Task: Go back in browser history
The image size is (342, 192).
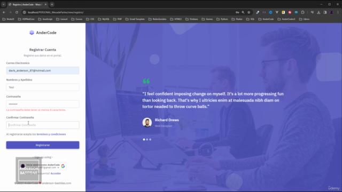Action: pos(4,12)
